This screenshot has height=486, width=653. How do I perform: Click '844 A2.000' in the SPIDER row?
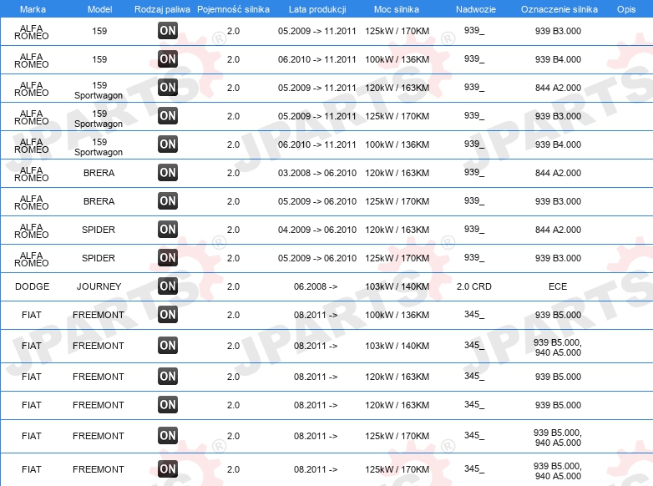tap(558, 230)
